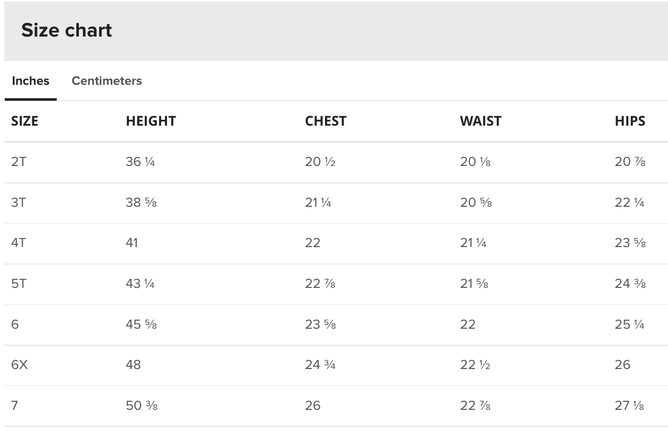668x439 pixels.
Task: Click the HIPS column header
Action: tap(630, 121)
